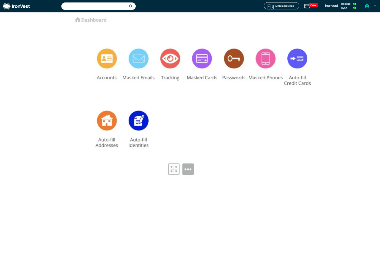380x270 pixels.
Task: Open the new mail envelope icon
Action: 307,6
